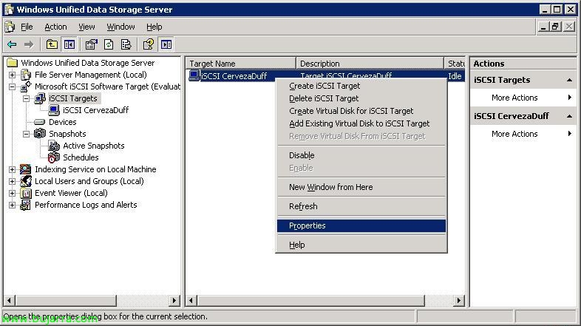Click the Help toolbar icon
Image resolution: width=581 pixels, height=326 pixels.
(149, 44)
